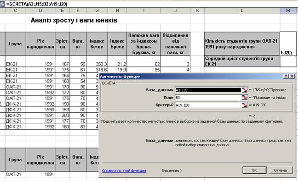
Task: Cancel the dialog with Отмена button
Action: pyautogui.click(x=281, y=170)
